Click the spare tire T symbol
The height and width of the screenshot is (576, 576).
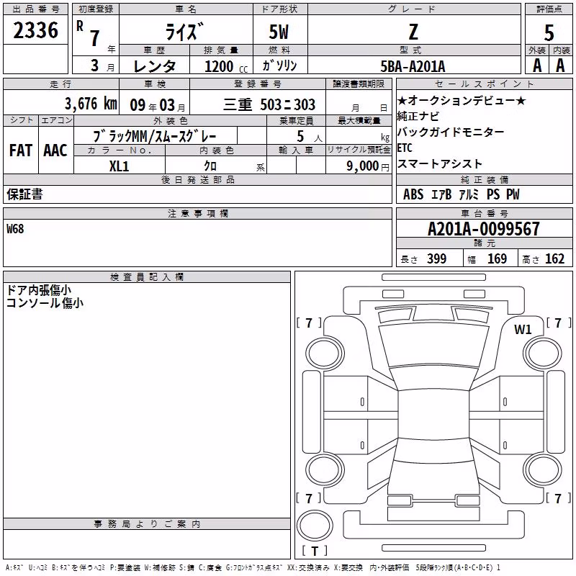click(x=315, y=551)
